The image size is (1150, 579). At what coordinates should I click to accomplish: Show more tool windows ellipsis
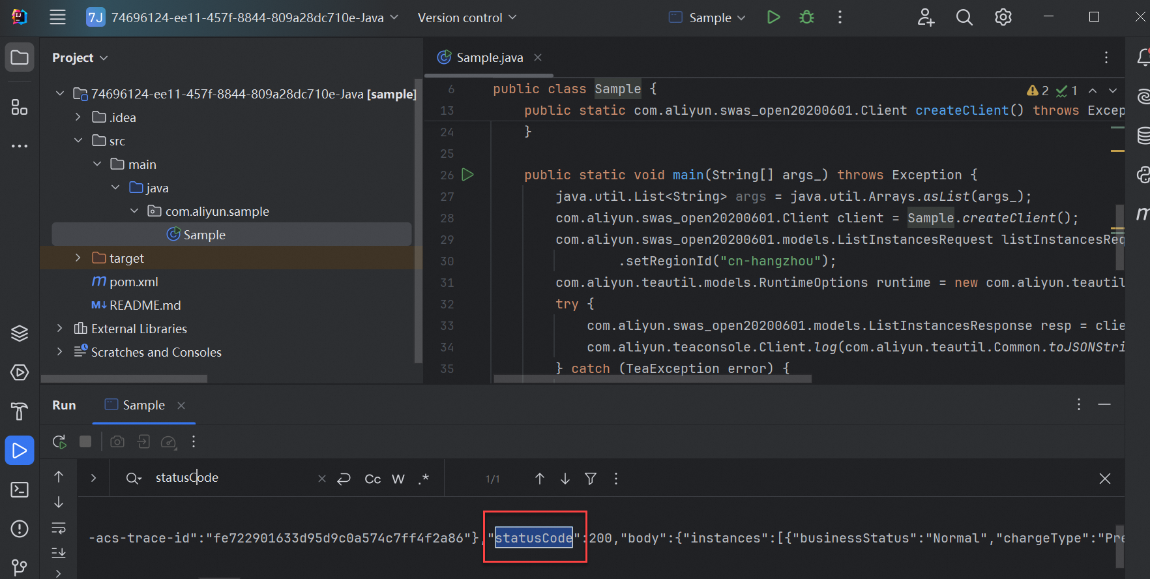point(20,146)
